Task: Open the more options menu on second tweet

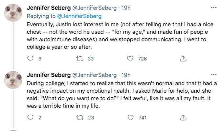Action: coord(213,74)
